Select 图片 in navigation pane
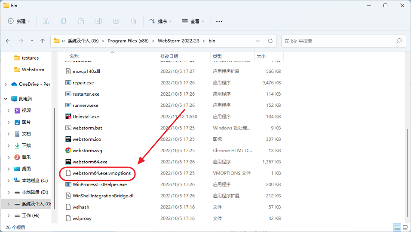This screenshot has width=411, height=232. coord(27,122)
